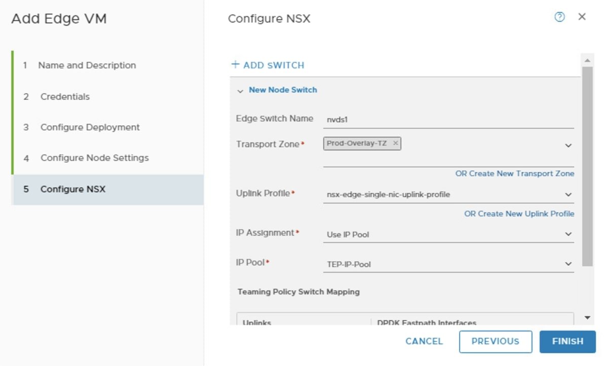Image resolution: width=608 pixels, height=366 pixels.
Task: Select step 1 Name and Description
Action: coord(87,65)
